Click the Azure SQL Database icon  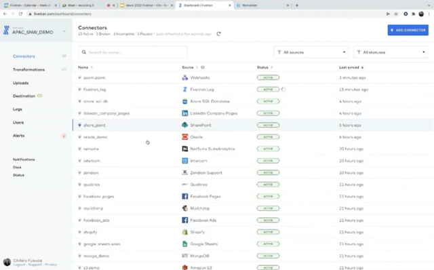point(184,101)
